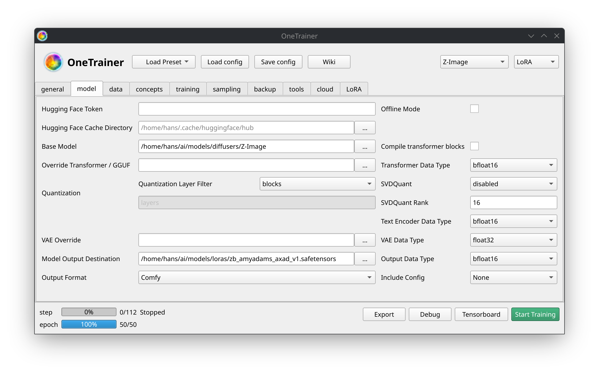Switch to the training tab
599x375 pixels.
pyautogui.click(x=188, y=89)
